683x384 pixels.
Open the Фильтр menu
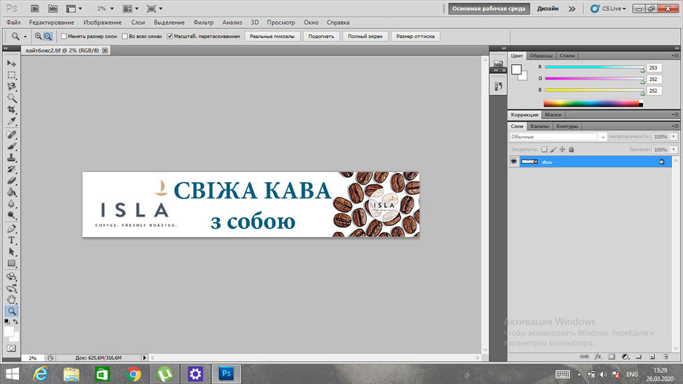[x=203, y=22]
